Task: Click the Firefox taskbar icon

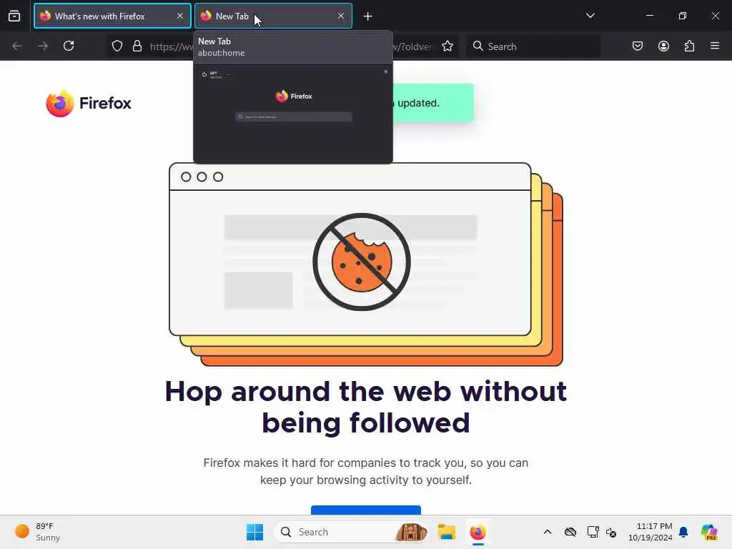Action: pos(478,532)
